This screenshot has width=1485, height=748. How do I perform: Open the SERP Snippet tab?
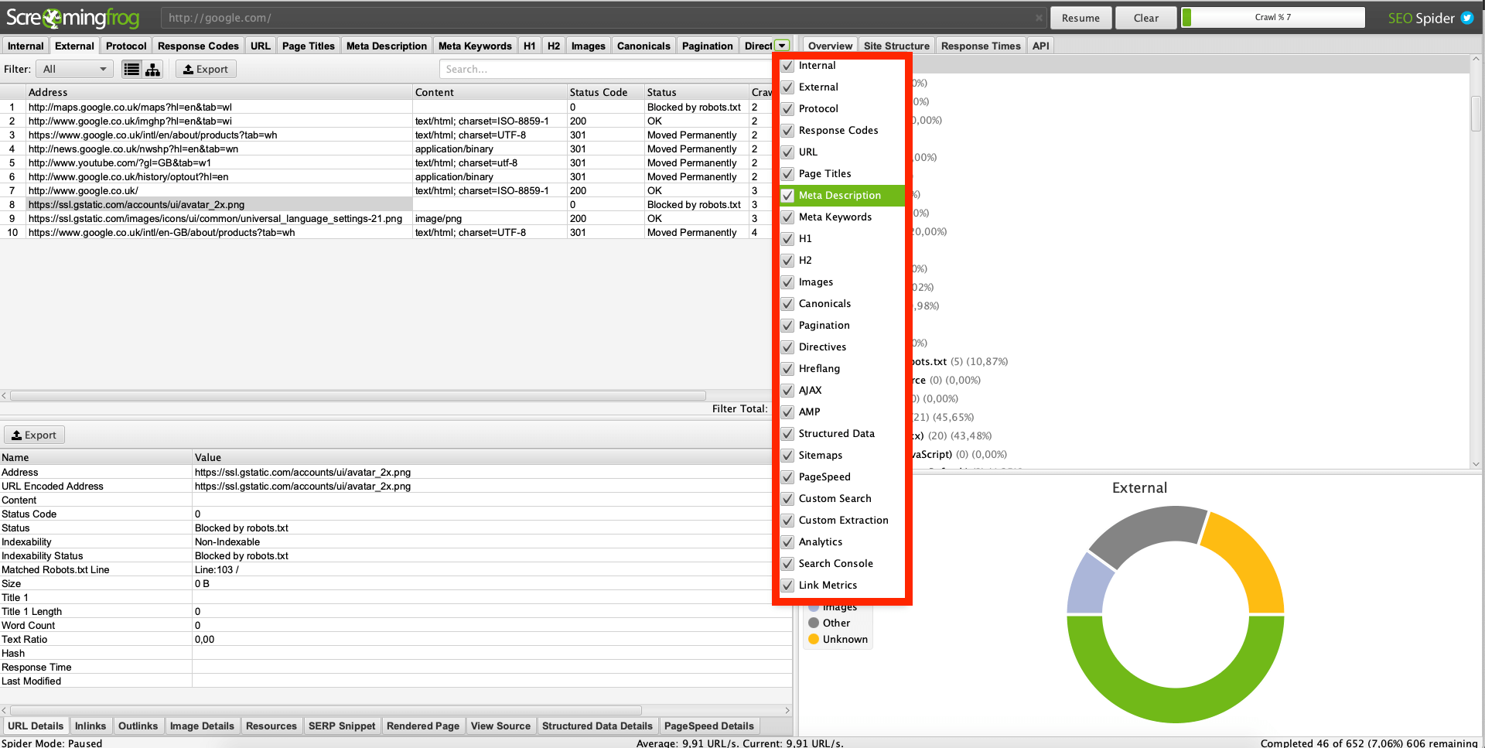tap(342, 726)
